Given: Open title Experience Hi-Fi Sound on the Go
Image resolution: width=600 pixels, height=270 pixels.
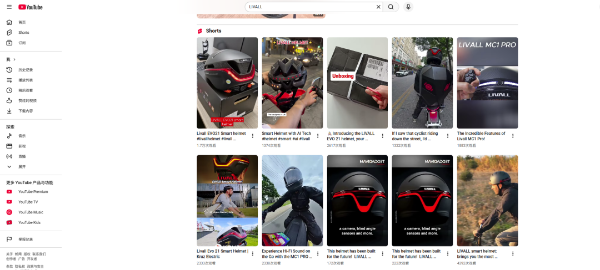Looking at the screenshot, I should (287, 253).
